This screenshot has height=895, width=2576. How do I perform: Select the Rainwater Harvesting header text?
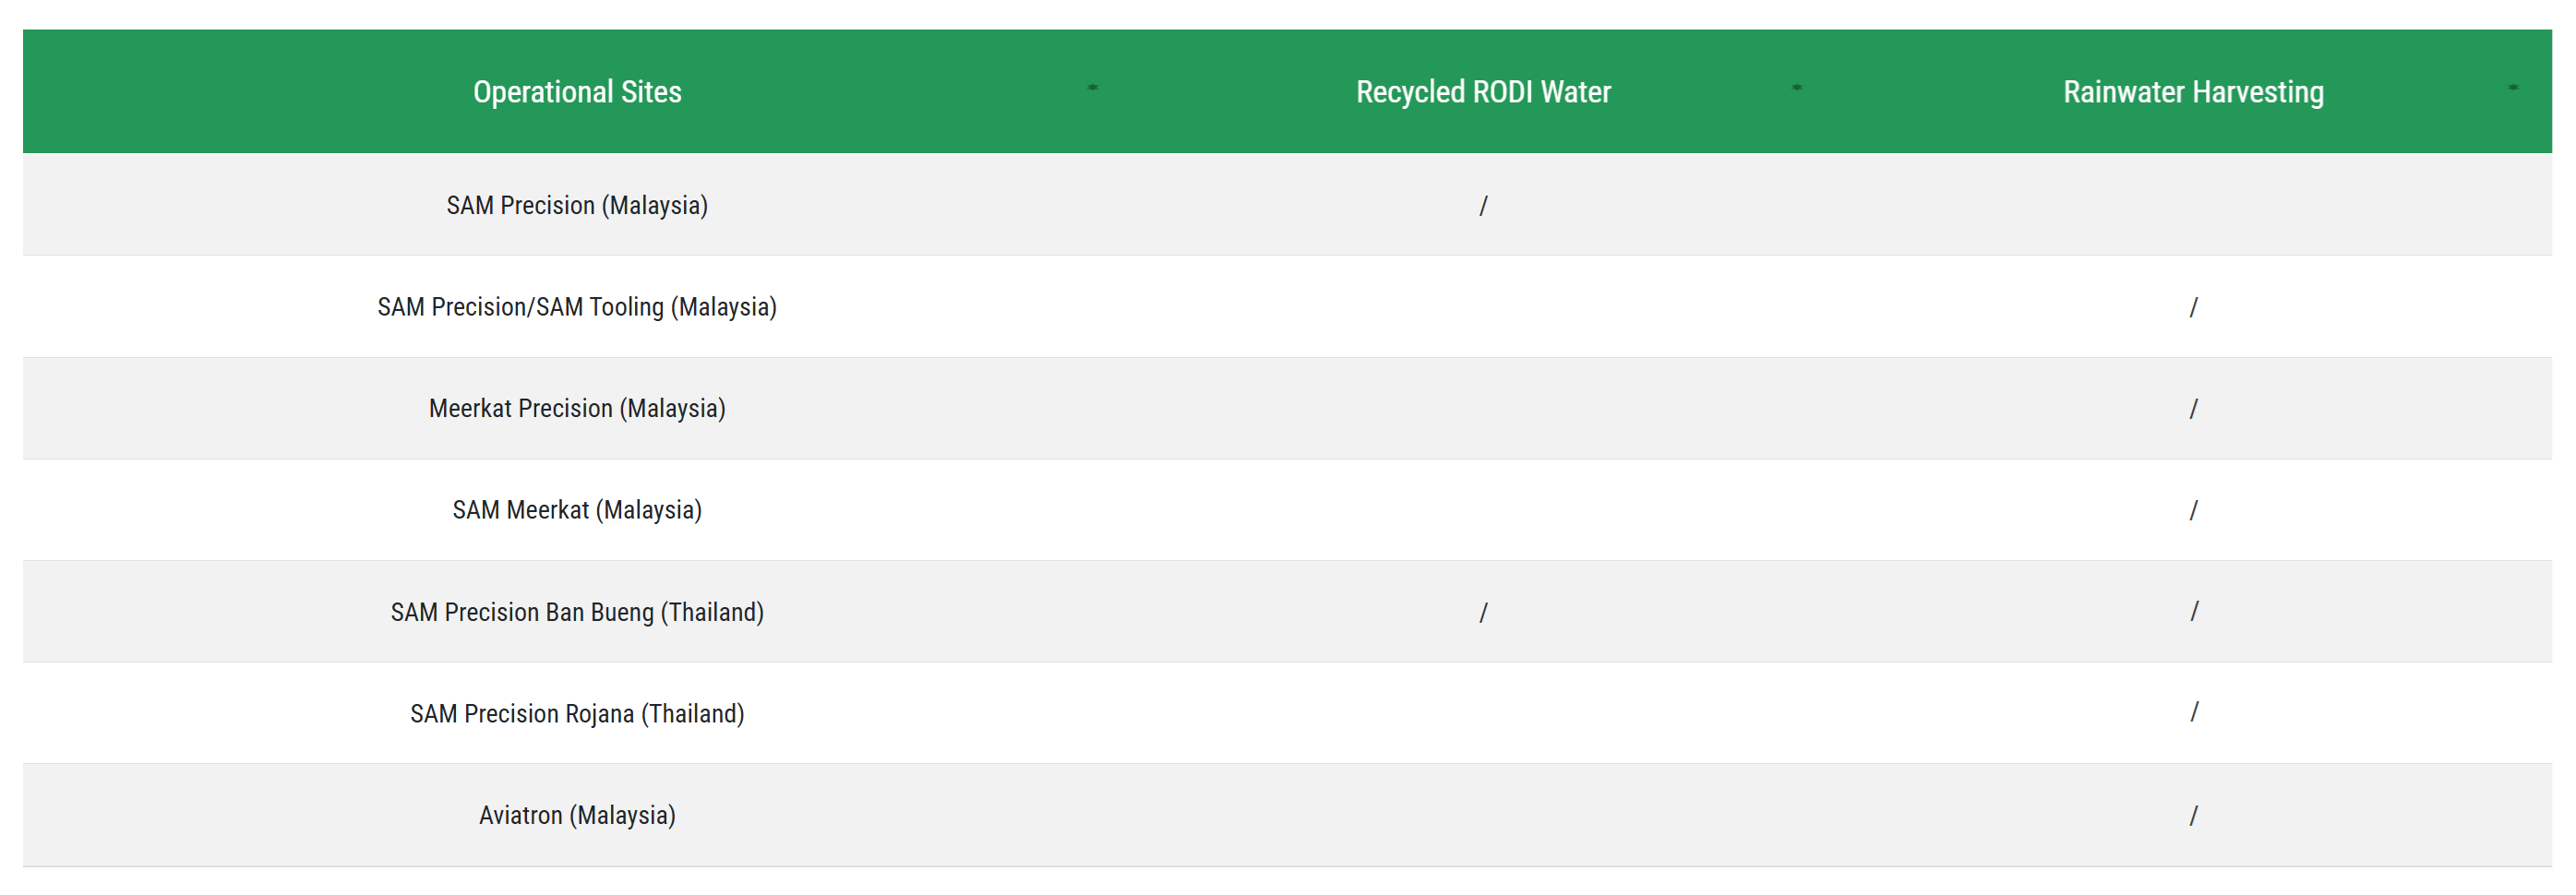click(x=2193, y=92)
